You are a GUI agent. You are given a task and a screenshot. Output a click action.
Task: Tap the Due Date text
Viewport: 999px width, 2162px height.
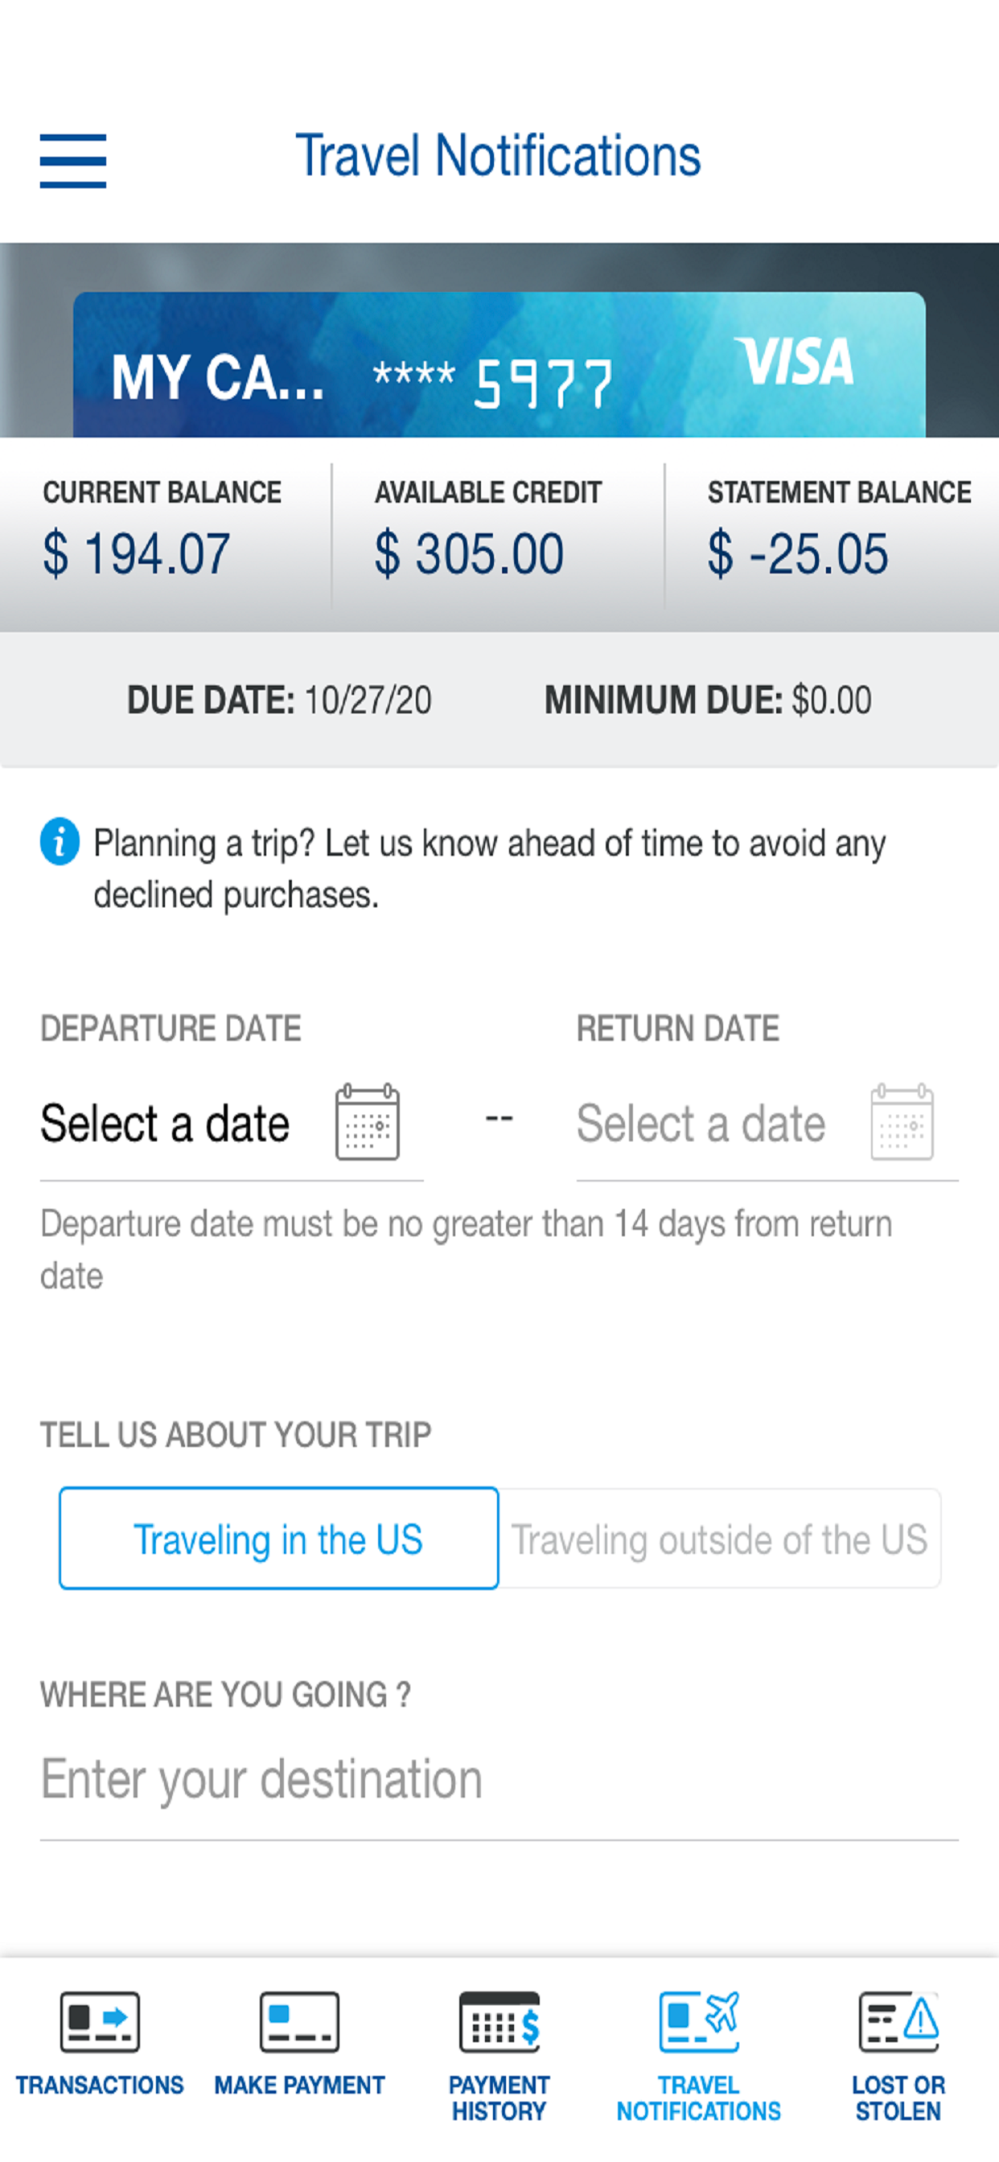(279, 700)
